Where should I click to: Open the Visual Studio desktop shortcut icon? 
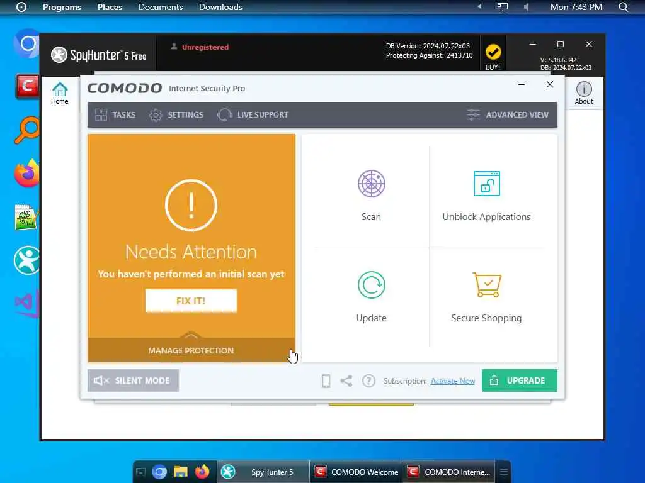coord(27,304)
